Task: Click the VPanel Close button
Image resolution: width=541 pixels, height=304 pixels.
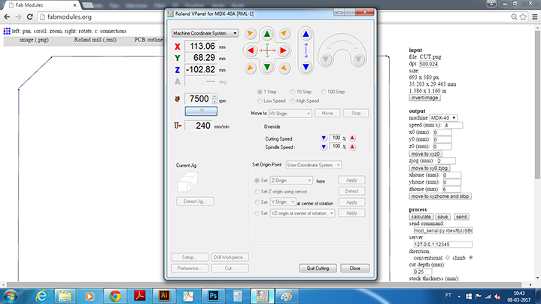Action: (x=354, y=268)
